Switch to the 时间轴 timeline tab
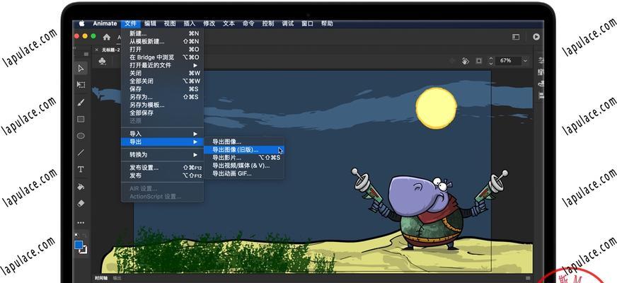 [101, 278]
